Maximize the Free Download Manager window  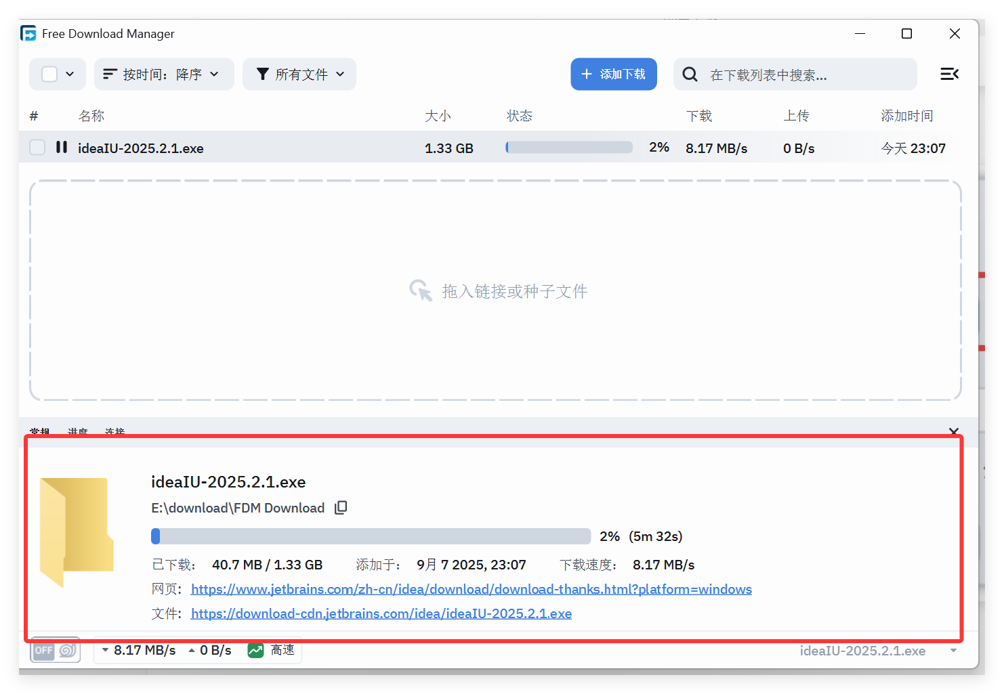[906, 33]
